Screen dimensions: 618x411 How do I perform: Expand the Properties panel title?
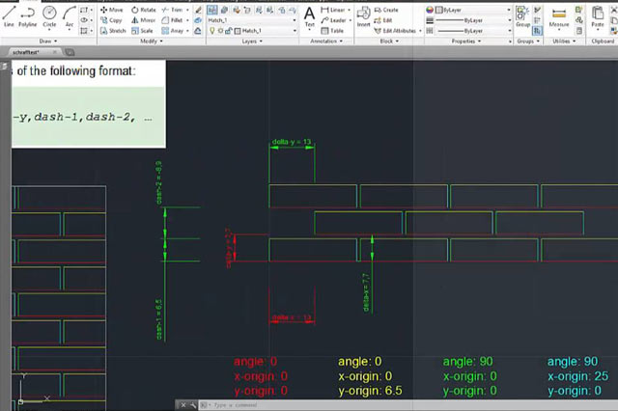[x=466, y=41]
